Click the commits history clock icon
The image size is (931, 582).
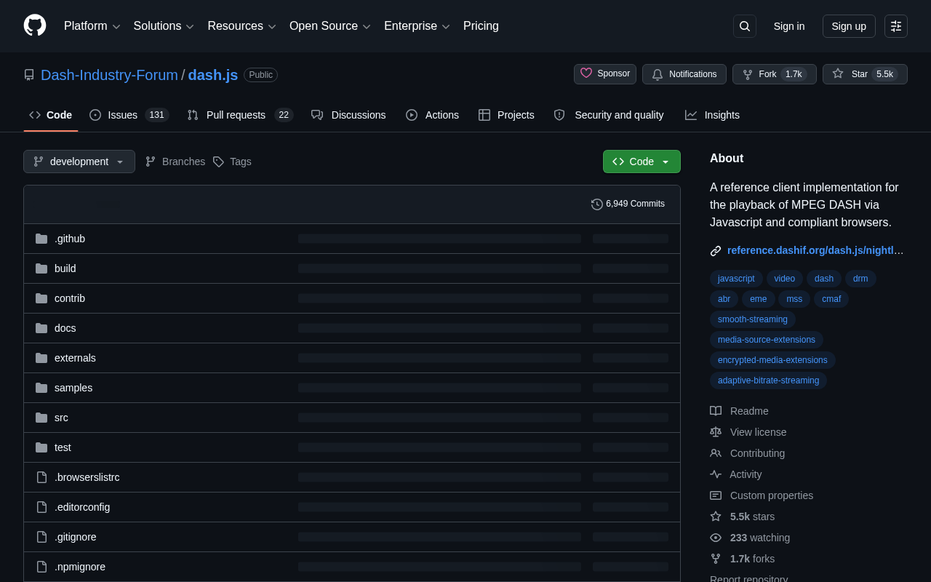tap(597, 204)
